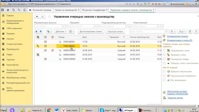Go forward with the right arrow button
Viewport: 199px width, 112px height.
(x=42, y=16)
